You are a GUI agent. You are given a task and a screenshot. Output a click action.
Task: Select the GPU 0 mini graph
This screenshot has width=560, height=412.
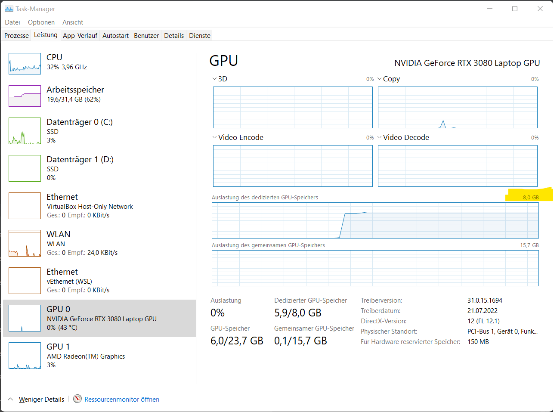pyautogui.click(x=25, y=318)
